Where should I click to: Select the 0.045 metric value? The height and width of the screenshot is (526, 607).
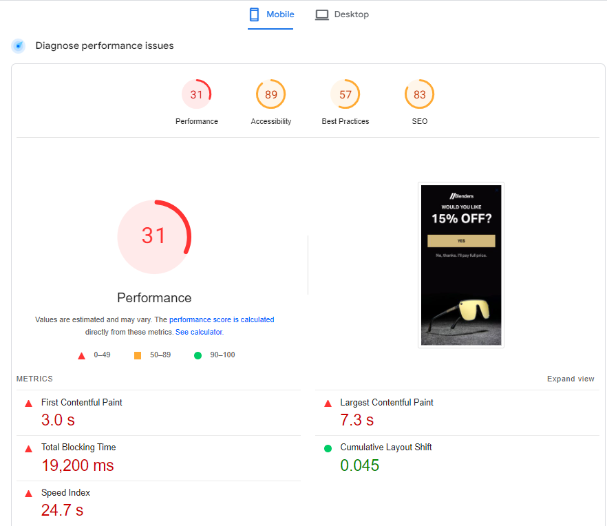[360, 465]
